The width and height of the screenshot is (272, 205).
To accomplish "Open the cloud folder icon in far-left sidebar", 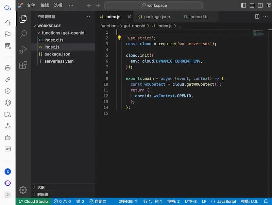I will point(7,114).
